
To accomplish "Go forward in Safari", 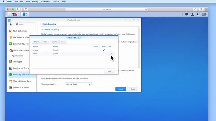I will click(21, 9).
